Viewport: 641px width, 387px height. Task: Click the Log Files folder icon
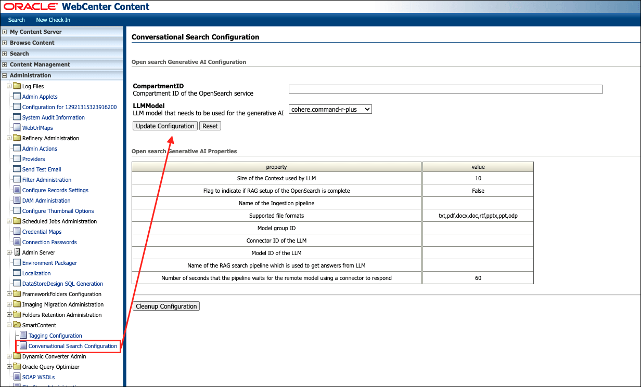click(17, 86)
